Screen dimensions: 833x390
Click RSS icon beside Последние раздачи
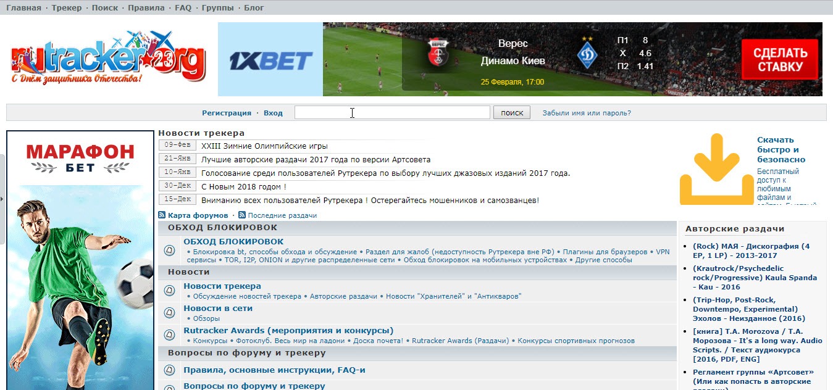tap(242, 215)
